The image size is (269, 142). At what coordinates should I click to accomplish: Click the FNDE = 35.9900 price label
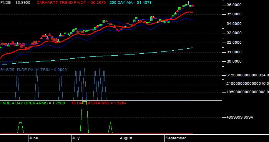click(x=15, y=3)
